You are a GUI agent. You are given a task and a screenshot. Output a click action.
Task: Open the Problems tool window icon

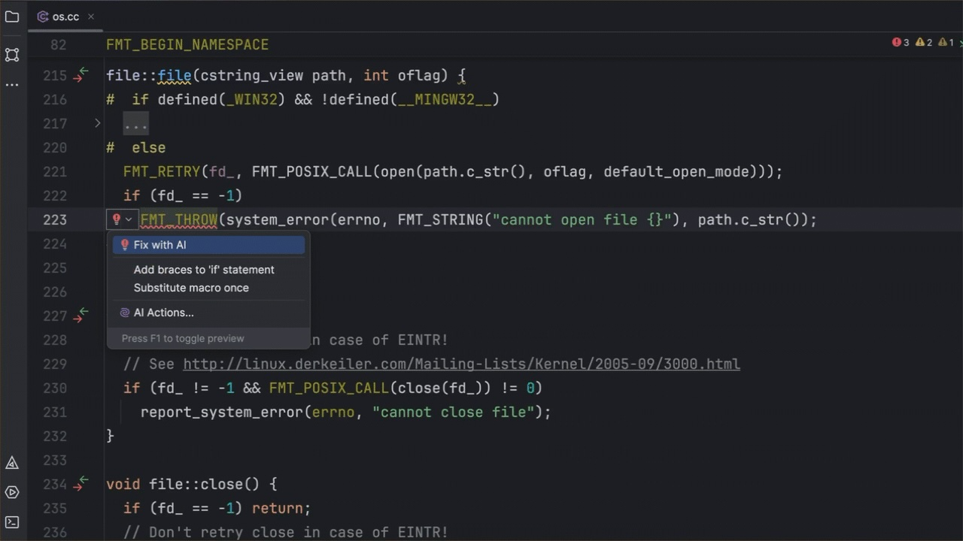tap(12, 463)
